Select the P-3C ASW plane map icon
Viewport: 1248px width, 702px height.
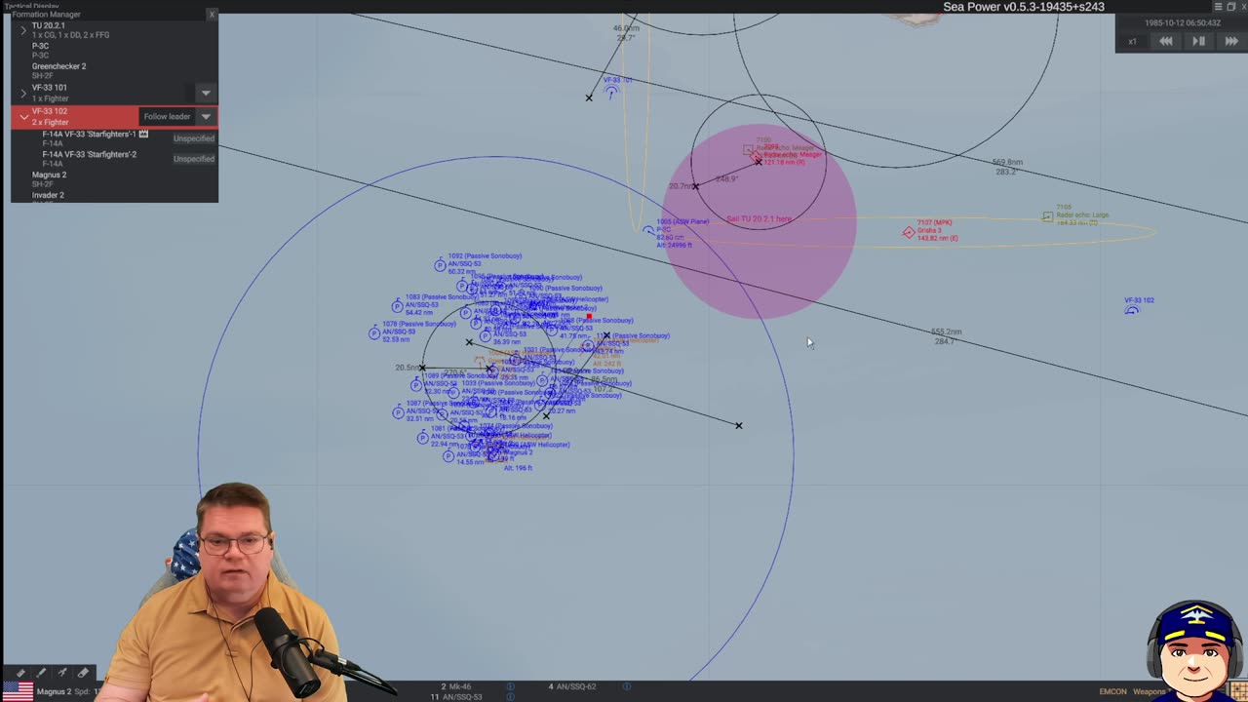pos(648,231)
